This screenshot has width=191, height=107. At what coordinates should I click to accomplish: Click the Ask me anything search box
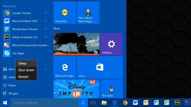[44, 103]
